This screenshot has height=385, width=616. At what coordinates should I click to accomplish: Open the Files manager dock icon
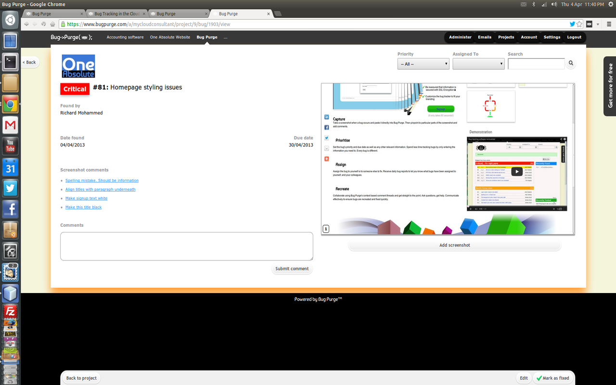point(10,83)
